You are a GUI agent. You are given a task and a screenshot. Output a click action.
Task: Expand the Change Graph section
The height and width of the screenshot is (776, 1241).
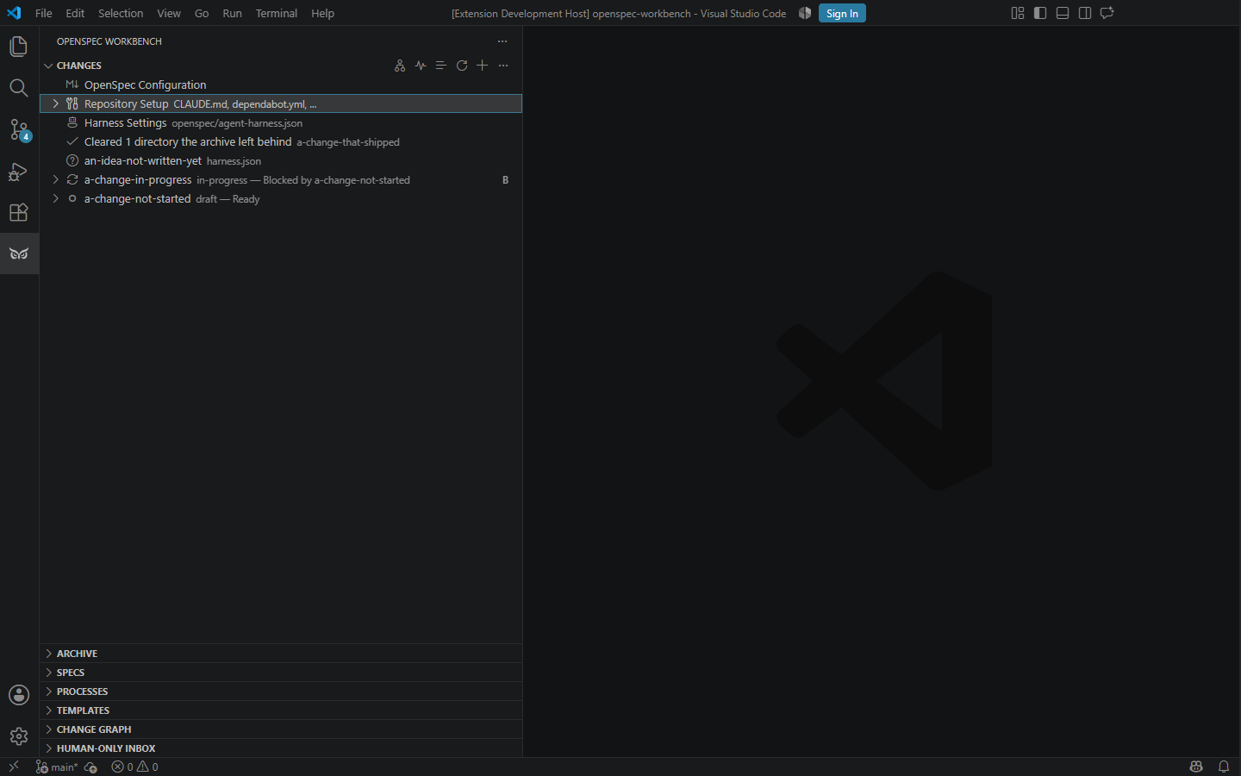click(281, 729)
